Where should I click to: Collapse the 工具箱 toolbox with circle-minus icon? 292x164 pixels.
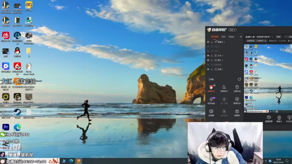tap(239, 79)
